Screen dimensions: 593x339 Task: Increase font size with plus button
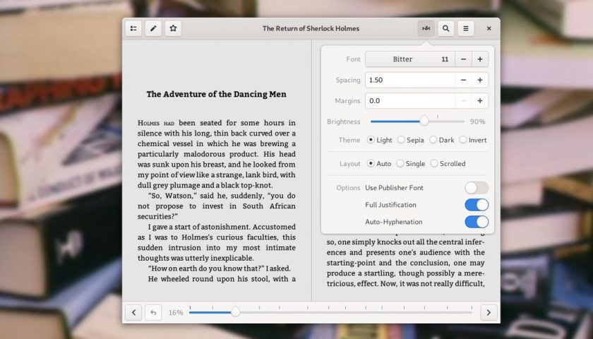[480, 59]
